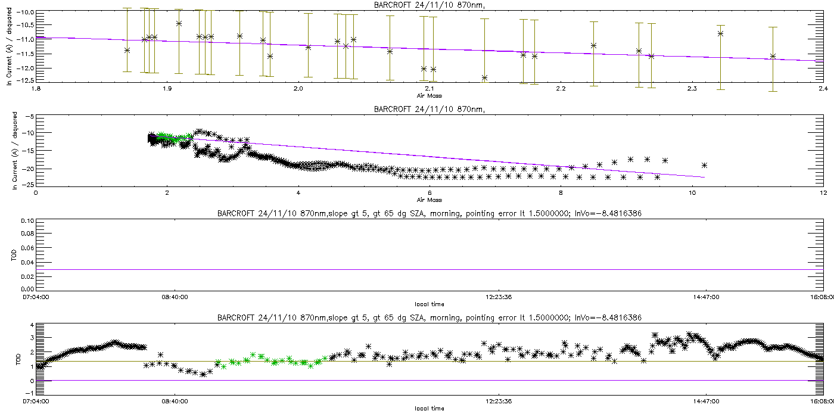The width and height of the screenshot is (834, 417).
Task: Click the rightmost data point in second plot
Action: point(704,165)
